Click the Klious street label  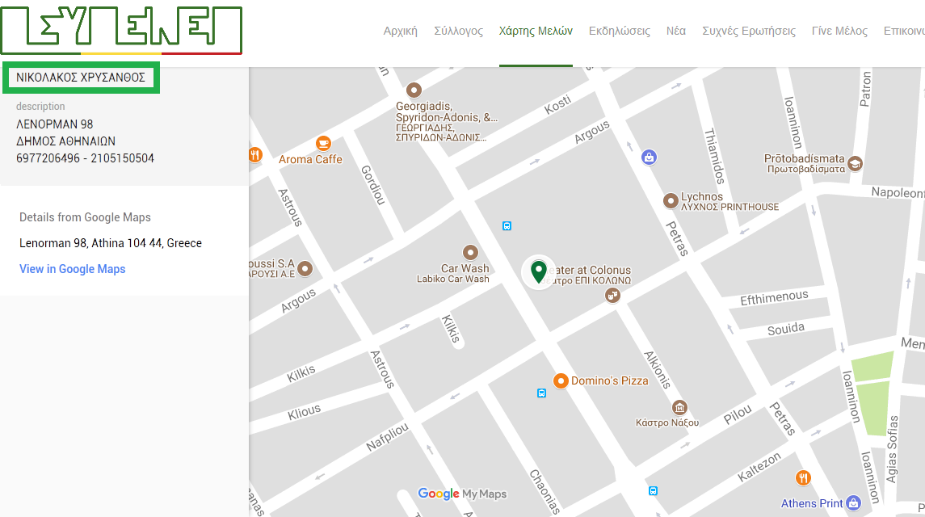tap(305, 412)
